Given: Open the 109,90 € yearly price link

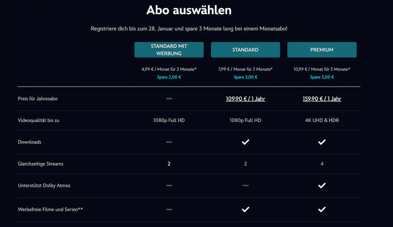Looking at the screenshot, I should tap(245, 98).
